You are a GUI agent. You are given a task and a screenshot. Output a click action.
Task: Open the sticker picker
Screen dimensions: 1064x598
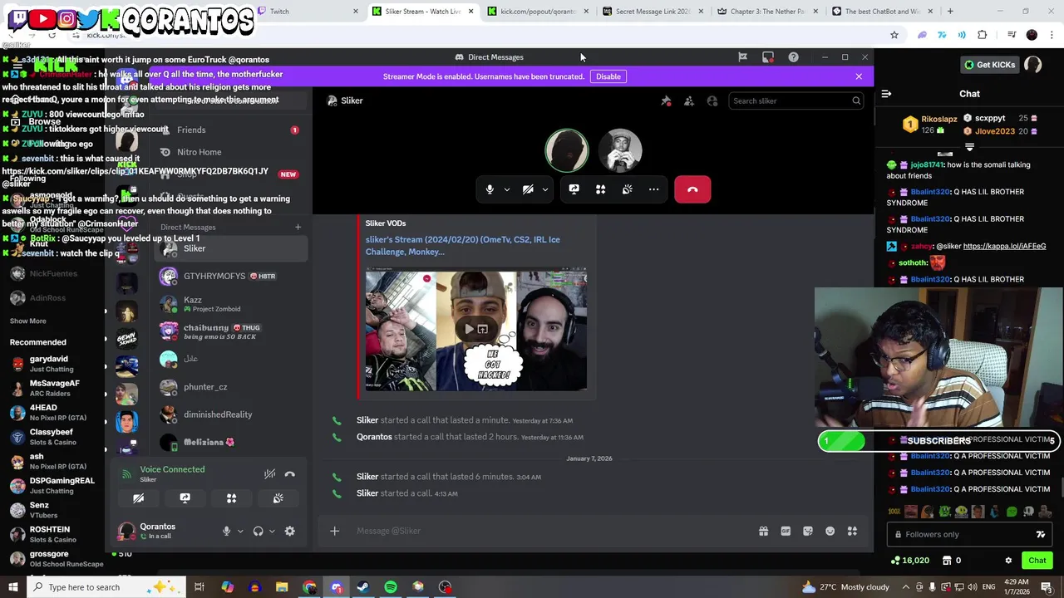pyautogui.click(x=808, y=531)
